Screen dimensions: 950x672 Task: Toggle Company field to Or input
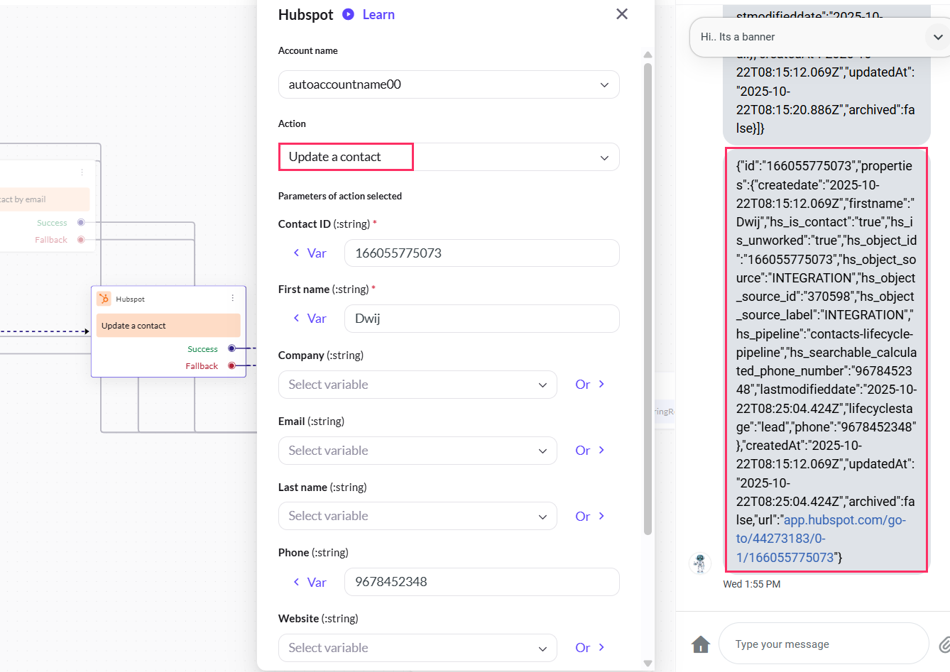tap(590, 385)
